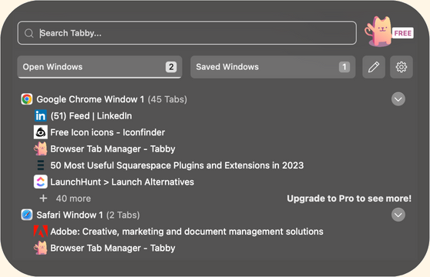Click the Google Chrome app icon
The height and width of the screenshot is (277, 430).
click(27, 99)
